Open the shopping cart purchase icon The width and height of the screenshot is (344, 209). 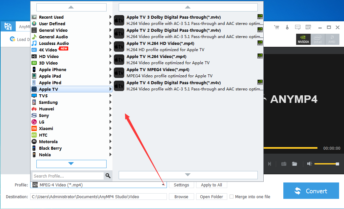[276, 27]
